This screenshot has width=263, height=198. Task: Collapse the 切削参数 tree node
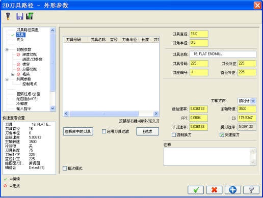(x=7, y=50)
